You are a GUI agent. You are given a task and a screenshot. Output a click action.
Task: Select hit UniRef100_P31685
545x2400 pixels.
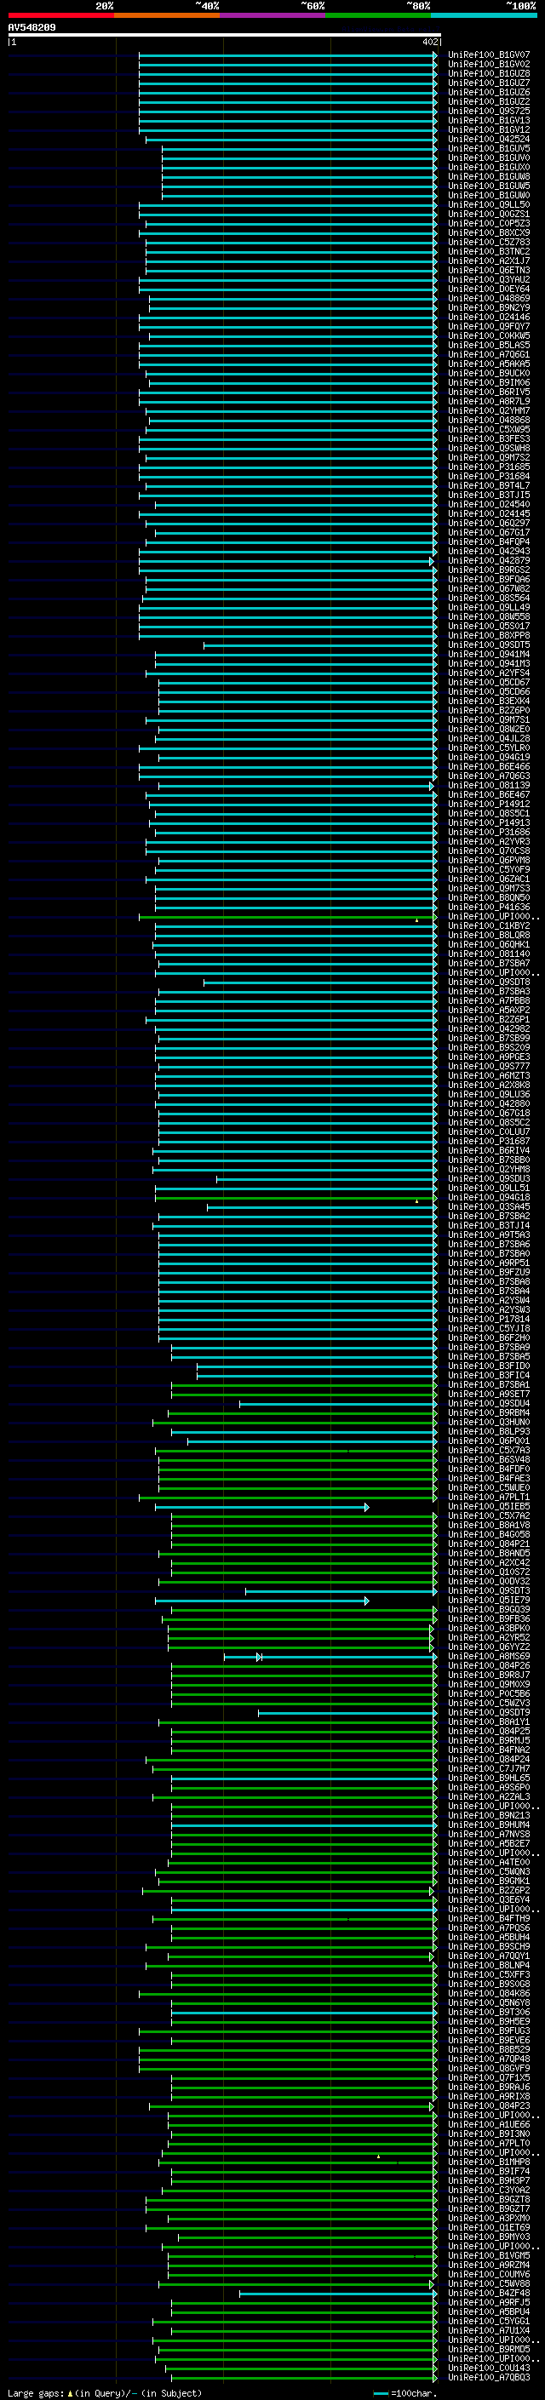click(489, 467)
